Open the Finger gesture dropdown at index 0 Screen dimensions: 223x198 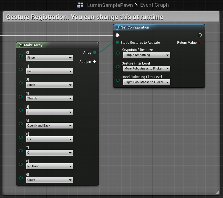click(49, 58)
